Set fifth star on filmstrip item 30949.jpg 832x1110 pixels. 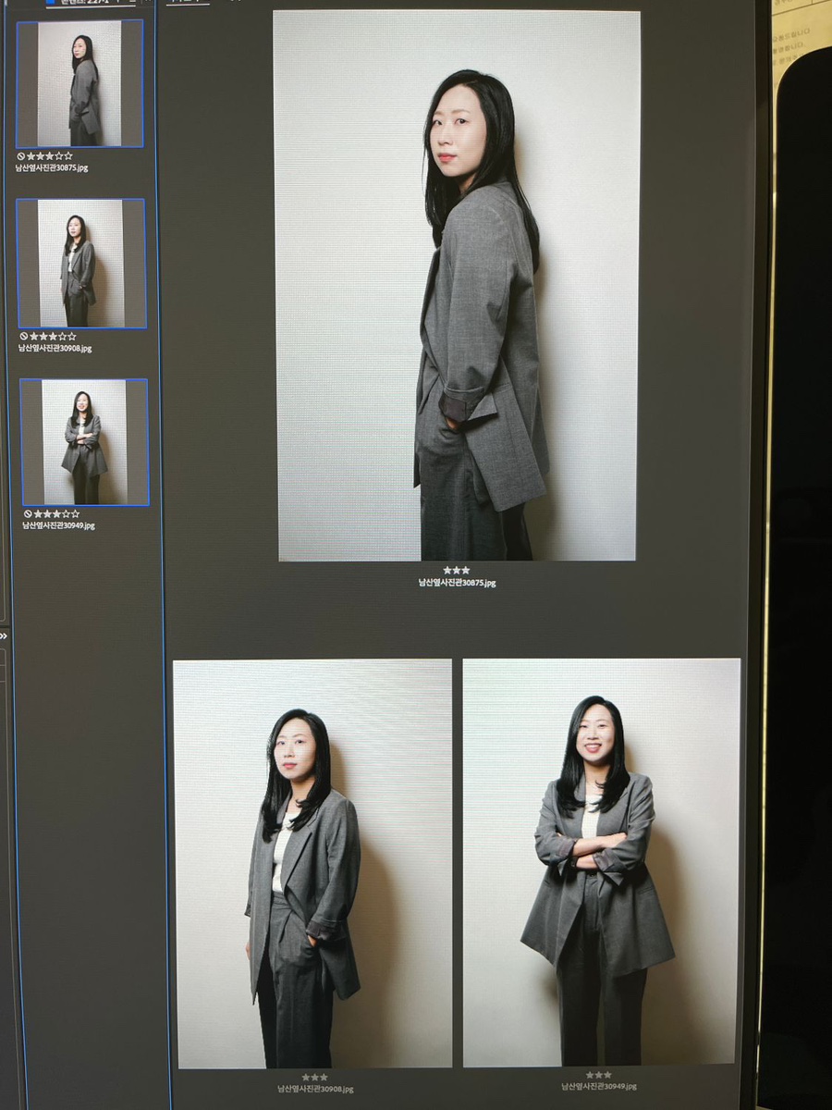click(75, 513)
